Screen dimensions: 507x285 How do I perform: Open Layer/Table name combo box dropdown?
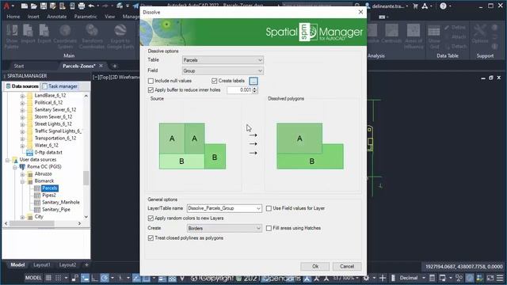click(x=258, y=208)
